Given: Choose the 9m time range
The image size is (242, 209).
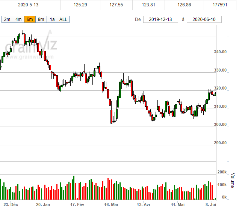Looking at the screenshot, I should 41,19.
